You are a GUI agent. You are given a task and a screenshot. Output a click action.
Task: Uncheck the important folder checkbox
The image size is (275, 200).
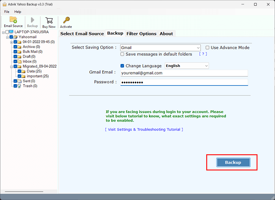(19, 76)
